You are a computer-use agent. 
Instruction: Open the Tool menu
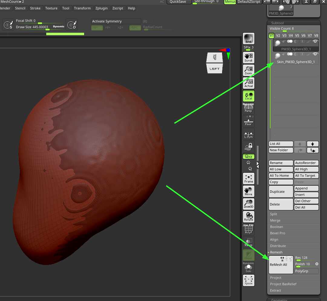point(66,8)
